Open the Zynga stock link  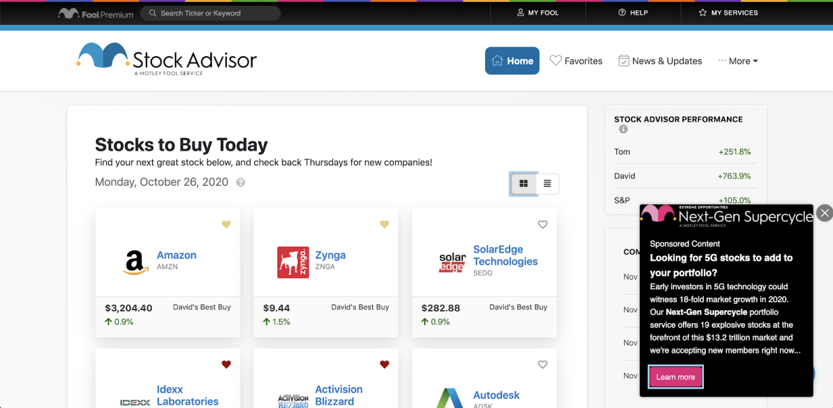pos(330,255)
